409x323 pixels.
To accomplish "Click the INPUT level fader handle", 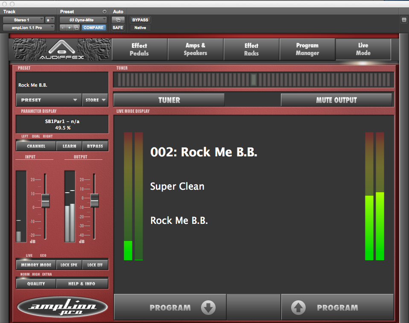I will [45, 201].
